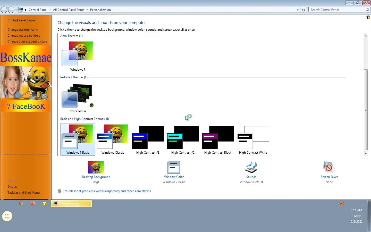Open the Explorer folder icon on the taskbar

point(45,203)
